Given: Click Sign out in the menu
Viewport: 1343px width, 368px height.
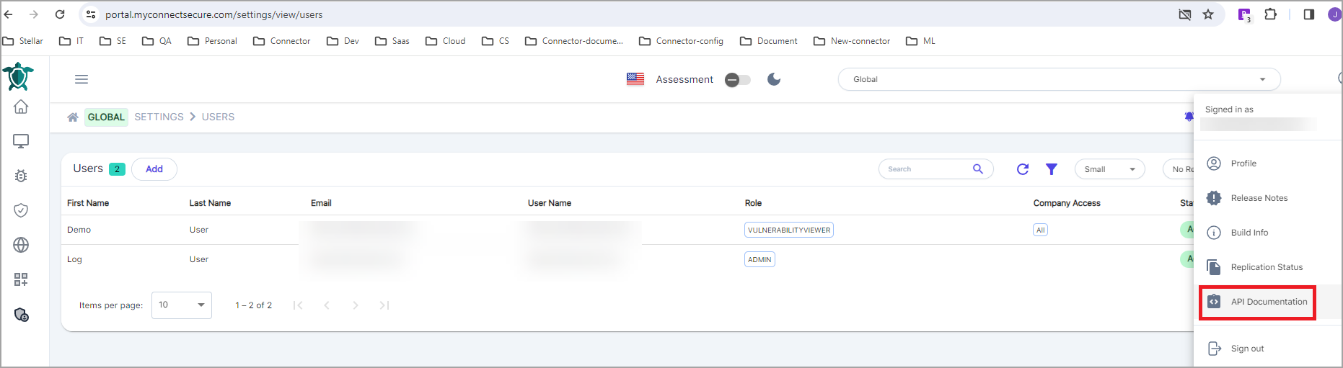Looking at the screenshot, I should point(1247,349).
